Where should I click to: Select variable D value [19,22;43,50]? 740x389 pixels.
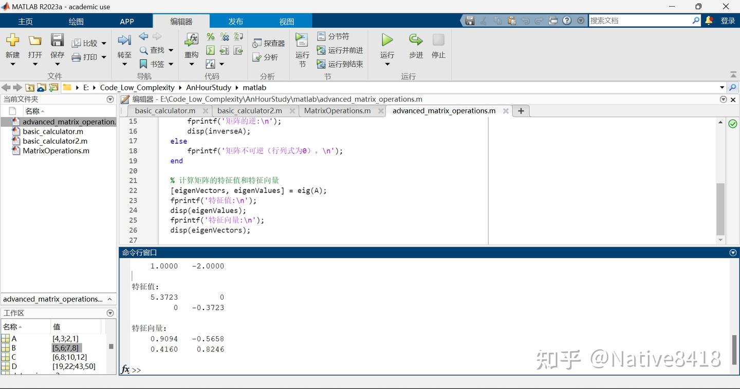click(x=74, y=366)
